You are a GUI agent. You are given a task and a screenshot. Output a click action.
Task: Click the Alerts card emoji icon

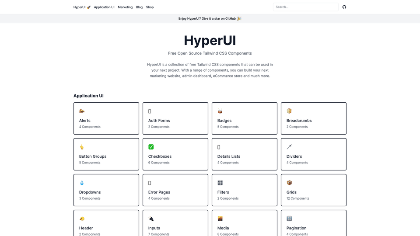[82, 111]
